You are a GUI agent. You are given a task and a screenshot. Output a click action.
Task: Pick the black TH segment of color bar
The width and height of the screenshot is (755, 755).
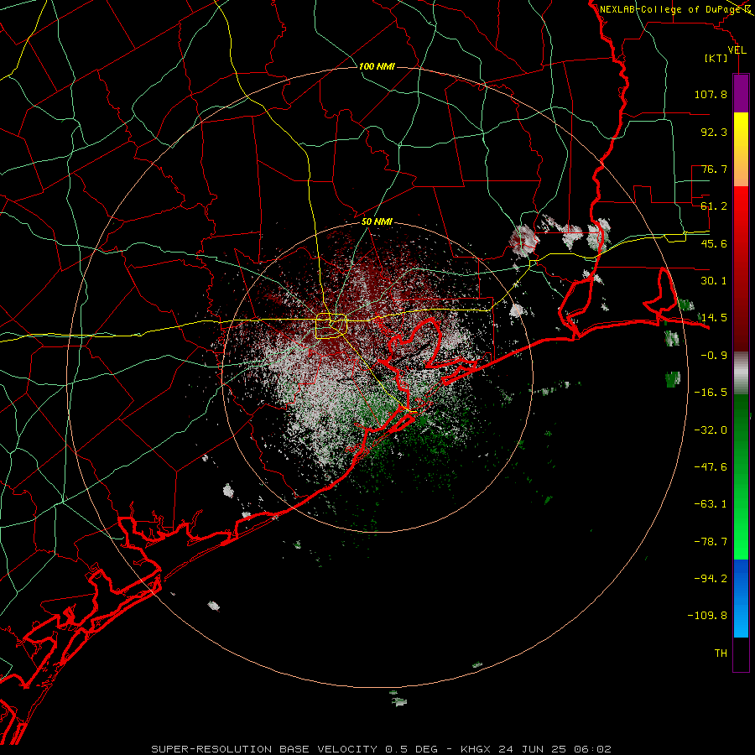click(741, 653)
